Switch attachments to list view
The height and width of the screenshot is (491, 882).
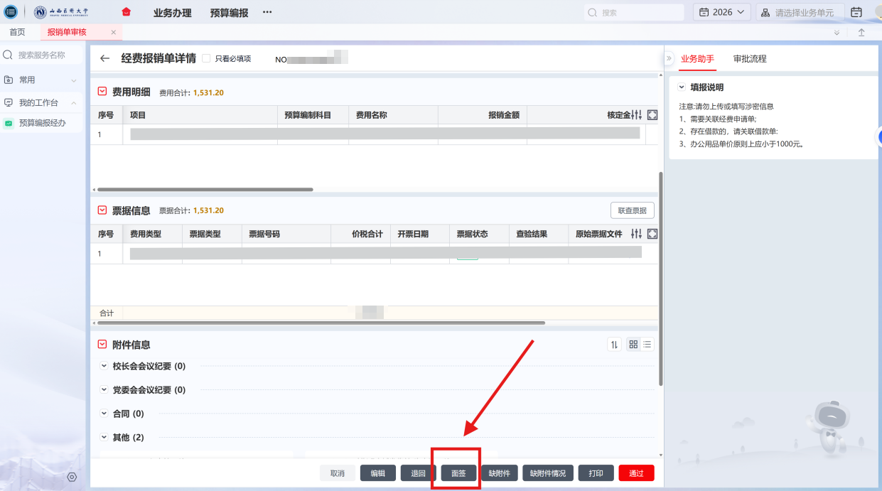click(647, 345)
